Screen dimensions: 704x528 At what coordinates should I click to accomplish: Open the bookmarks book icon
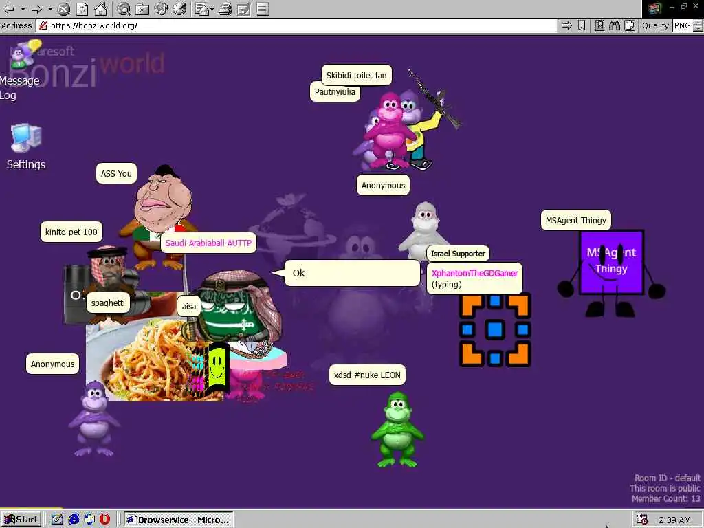tap(599, 25)
